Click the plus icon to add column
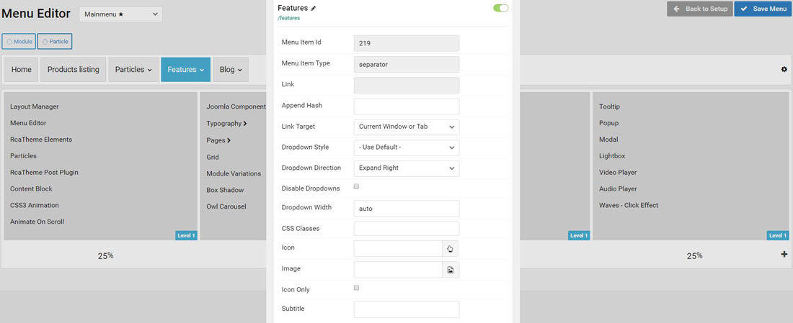The height and width of the screenshot is (323, 793). [784, 255]
